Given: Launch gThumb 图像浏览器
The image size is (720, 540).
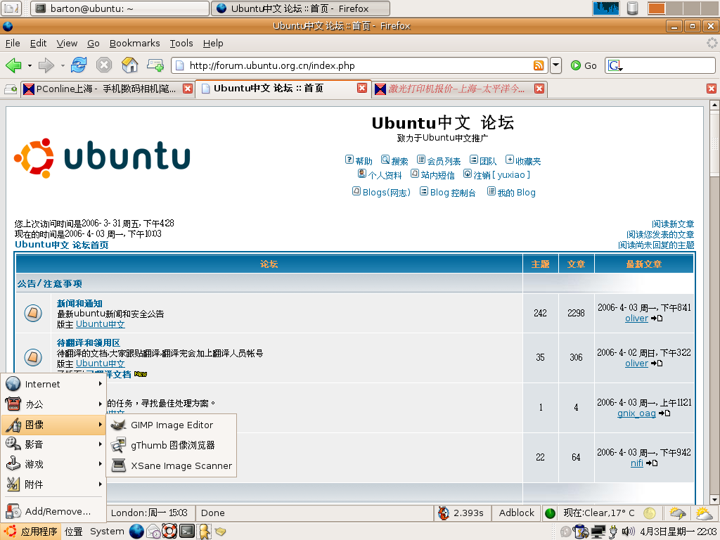Looking at the screenshot, I should [172, 445].
